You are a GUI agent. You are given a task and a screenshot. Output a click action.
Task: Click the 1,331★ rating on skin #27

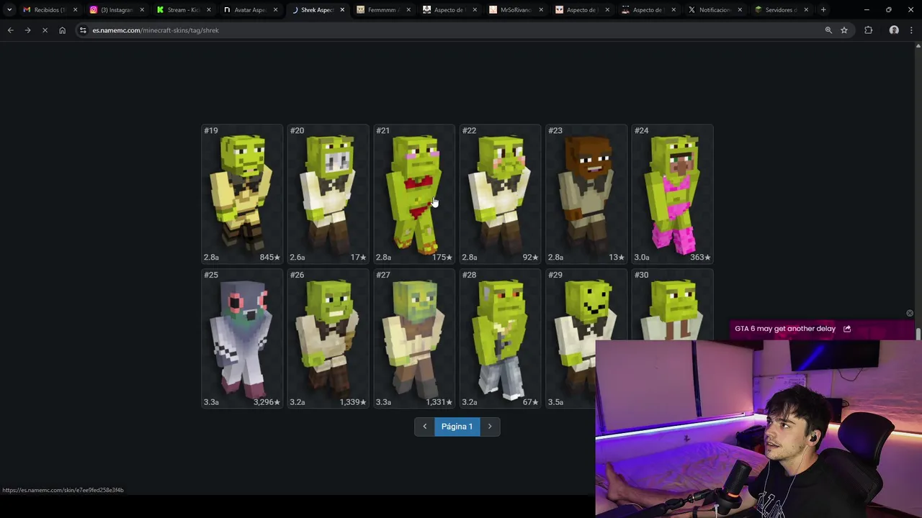coord(439,402)
